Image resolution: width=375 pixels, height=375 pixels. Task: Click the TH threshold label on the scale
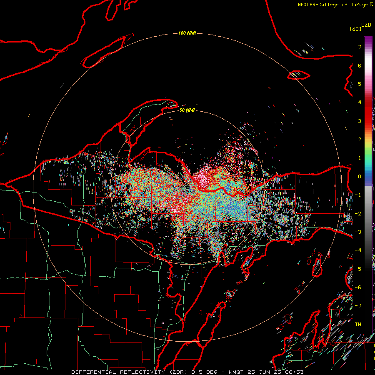tap(358, 325)
